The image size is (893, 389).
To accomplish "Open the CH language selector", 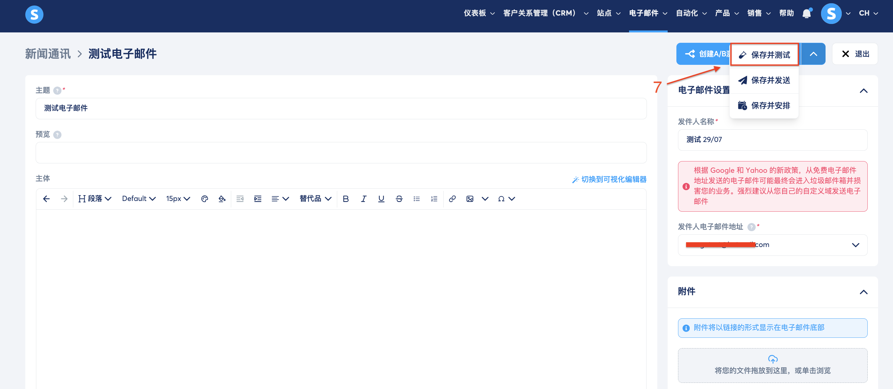I will click(x=868, y=14).
